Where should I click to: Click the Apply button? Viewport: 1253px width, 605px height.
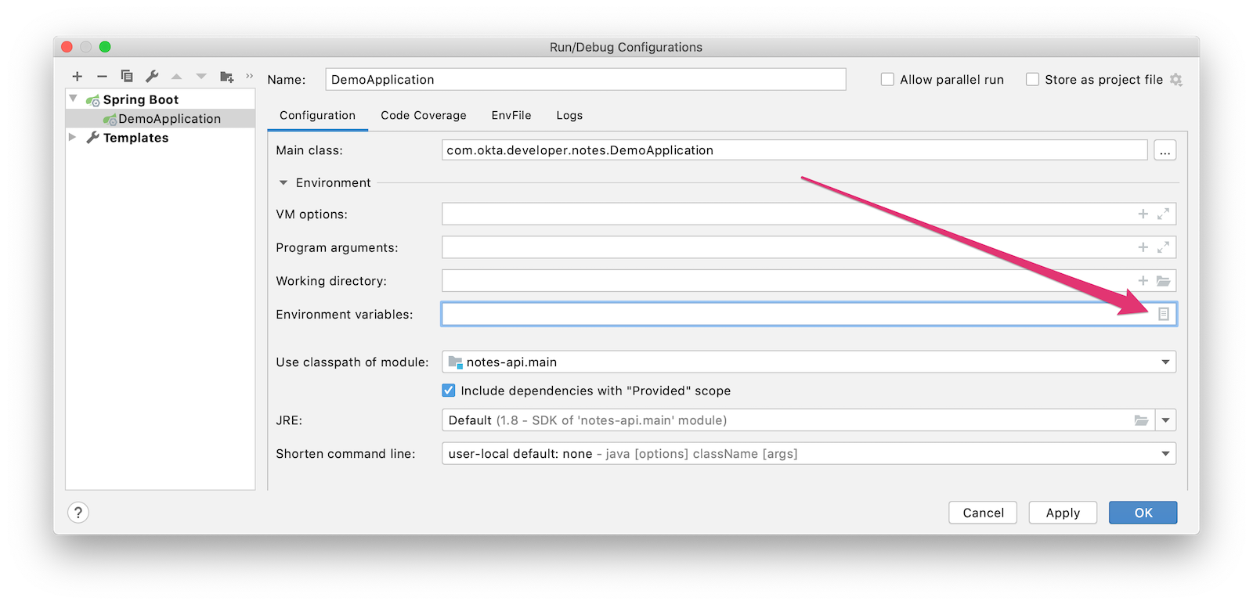[x=1062, y=513]
